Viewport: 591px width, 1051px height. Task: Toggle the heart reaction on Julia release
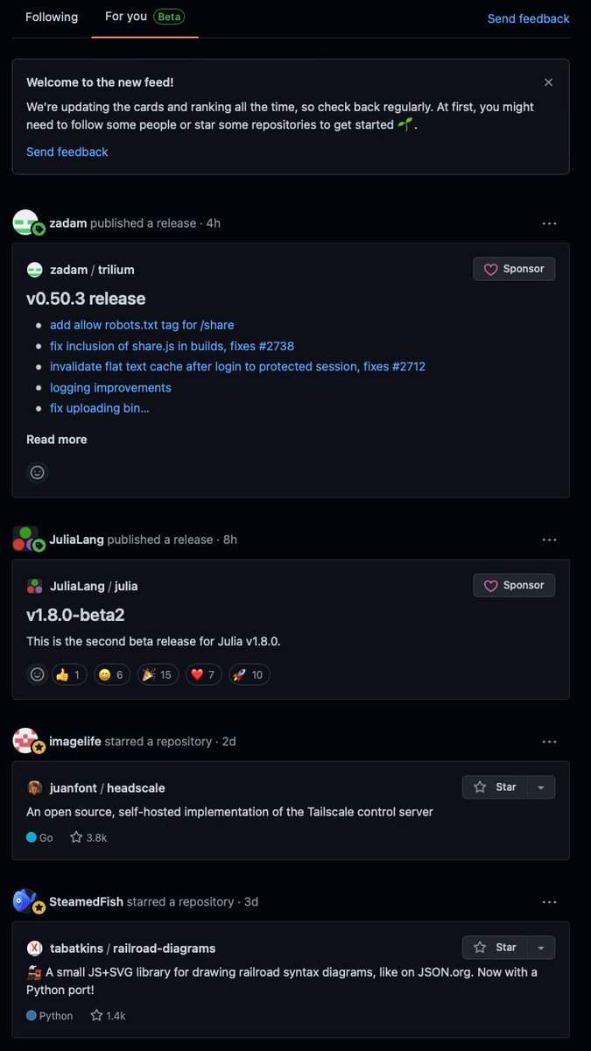coord(203,674)
